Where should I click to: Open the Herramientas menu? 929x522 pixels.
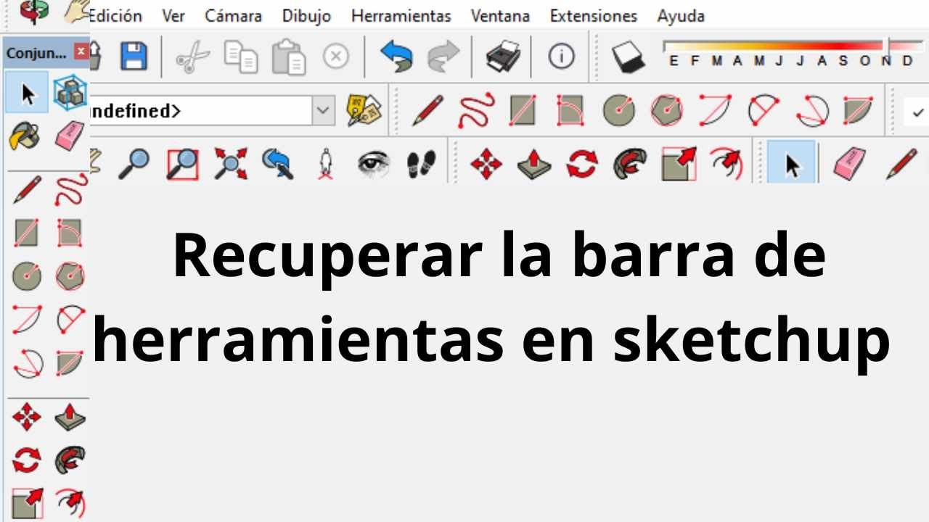tap(401, 15)
